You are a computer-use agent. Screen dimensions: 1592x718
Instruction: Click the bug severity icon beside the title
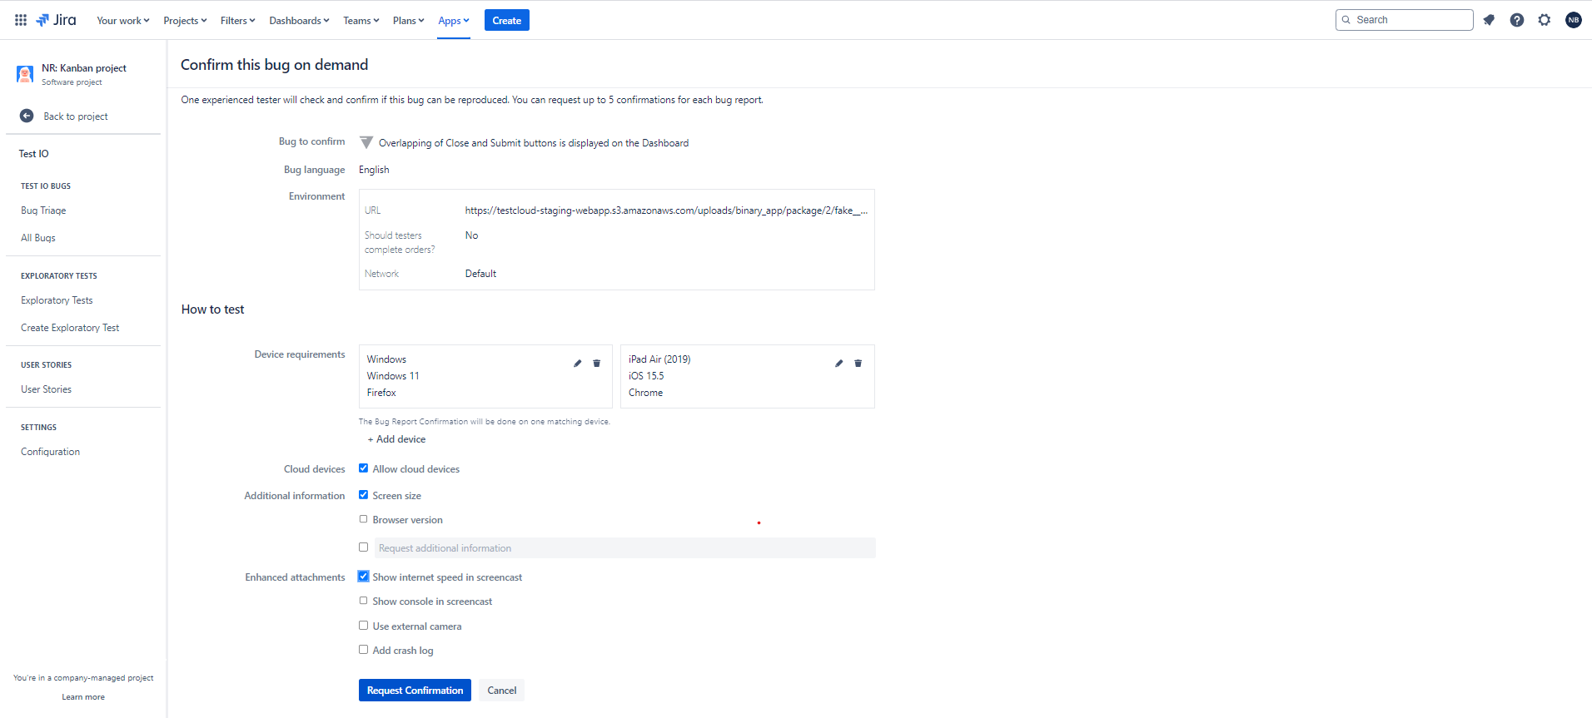(366, 142)
